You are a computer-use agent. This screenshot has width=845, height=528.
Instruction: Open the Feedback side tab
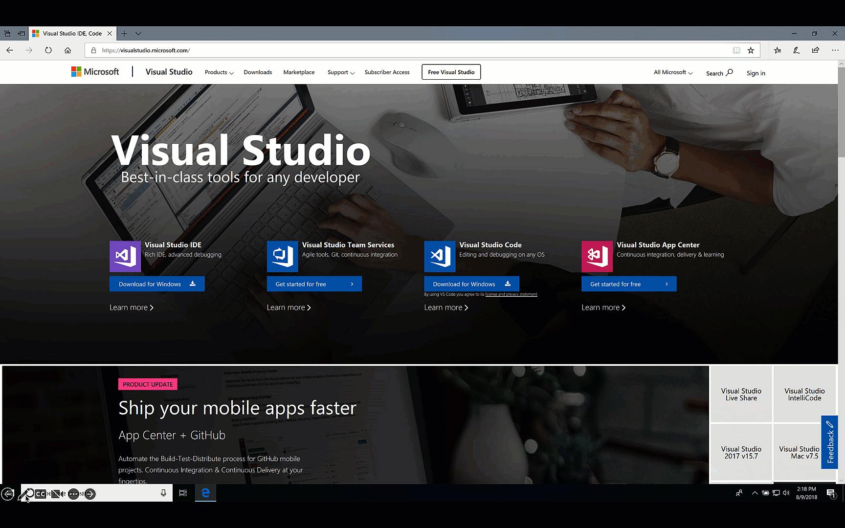point(829,442)
